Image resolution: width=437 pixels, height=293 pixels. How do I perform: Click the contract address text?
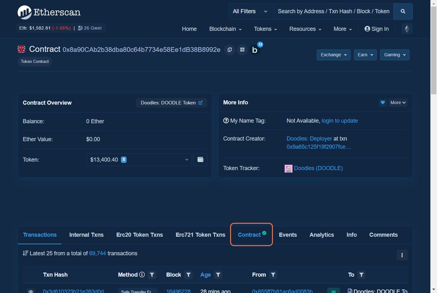click(x=141, y=50)
